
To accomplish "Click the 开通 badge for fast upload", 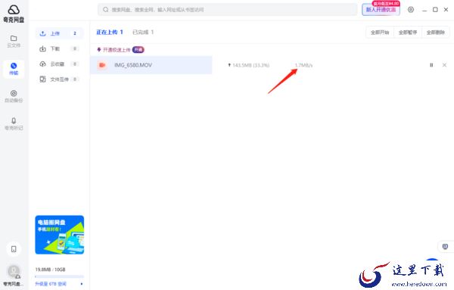I will point(138,50).
